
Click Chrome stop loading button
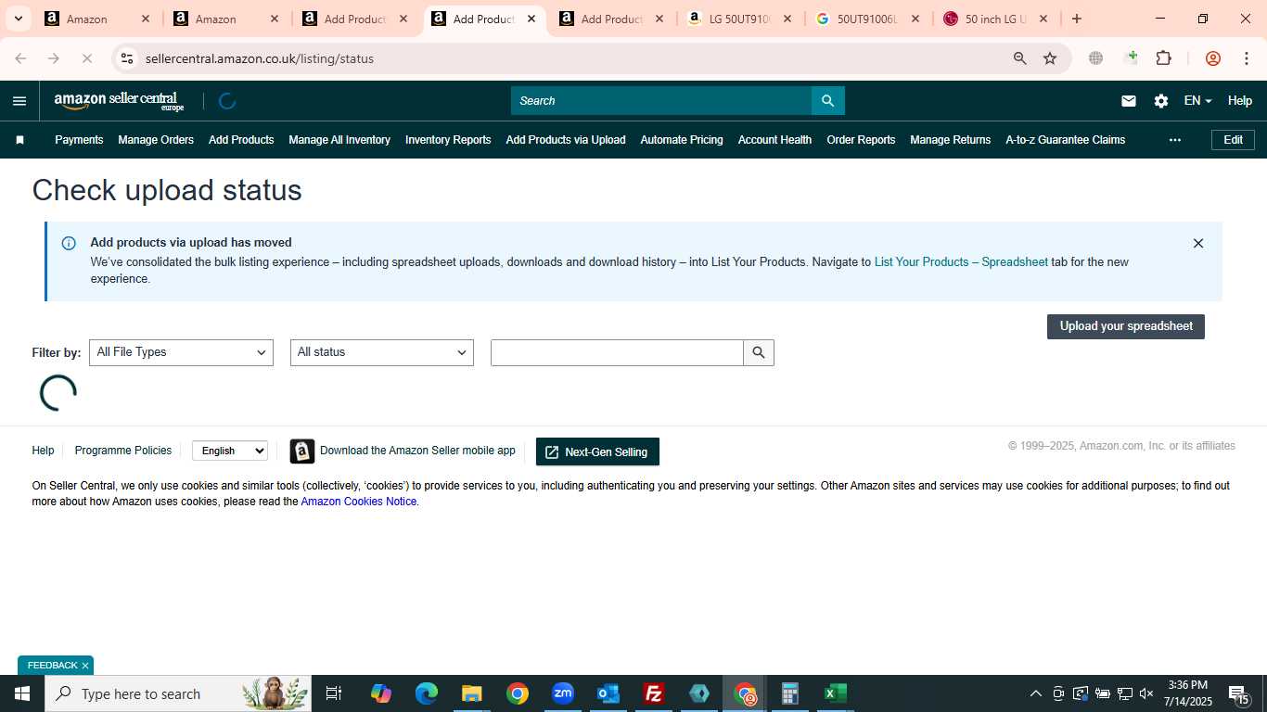click(86, 58)
